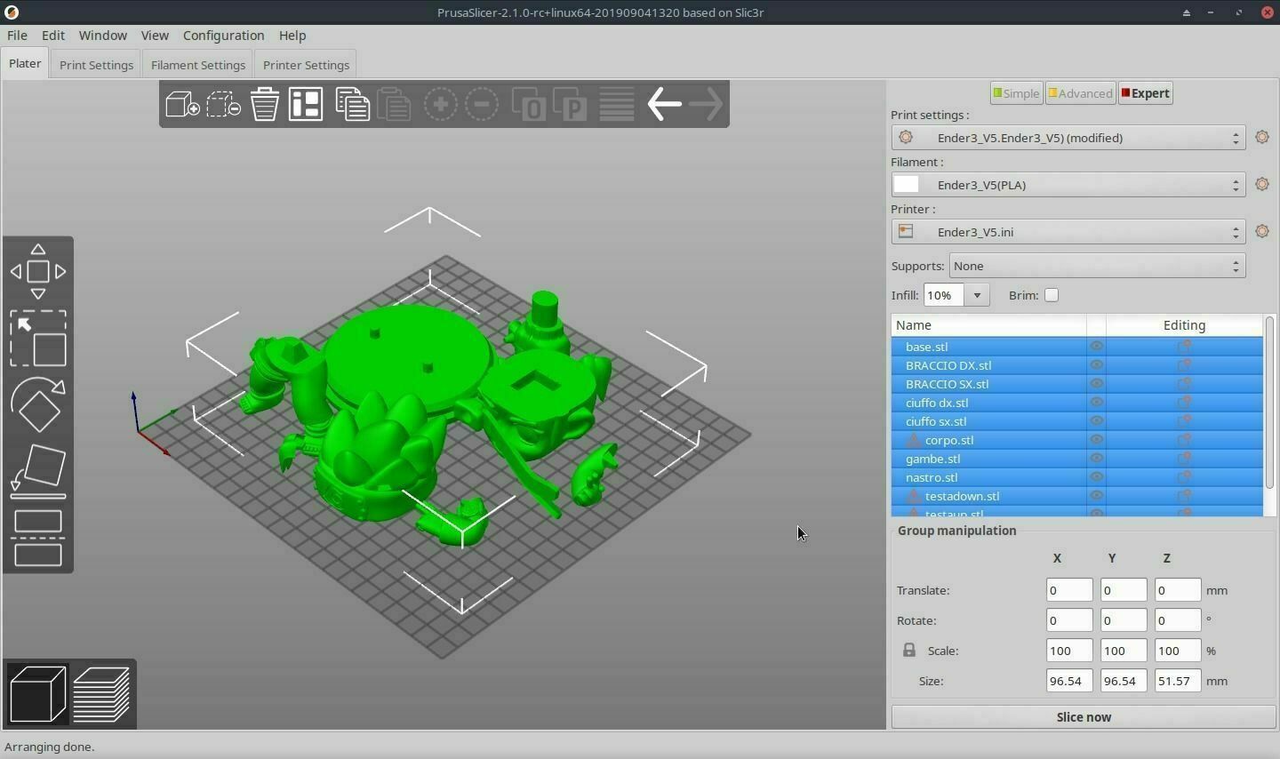The image size is (1280, 759).
Task: Switch to the sliced layers preview
Action: pos(102,694)
